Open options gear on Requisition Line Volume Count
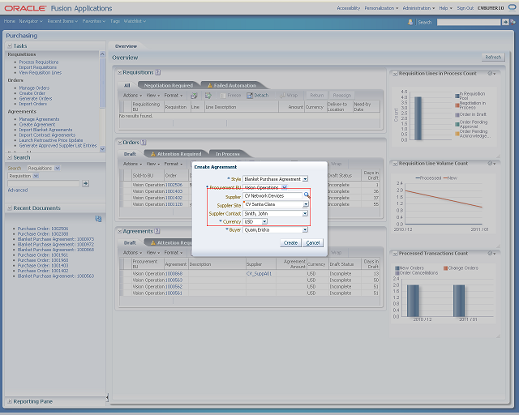The height and width of the screenshot is (415, 519). 491,164
